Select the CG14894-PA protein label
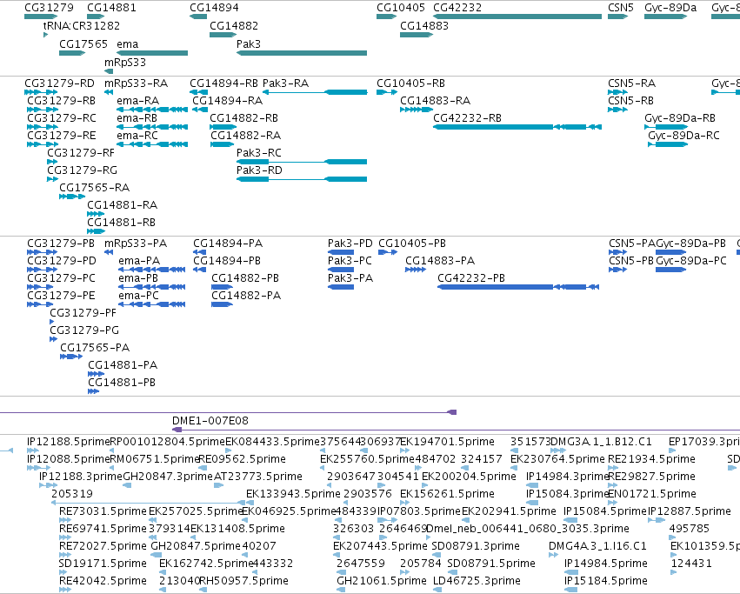This screenshot has height=594, width=740. click(228, 244)
